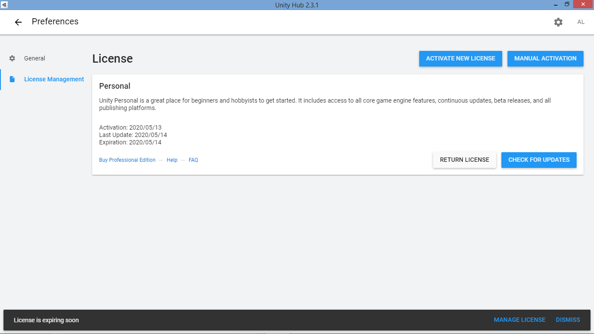
Task: Open the Buy Professional Edition link
Action: (127, 160)
